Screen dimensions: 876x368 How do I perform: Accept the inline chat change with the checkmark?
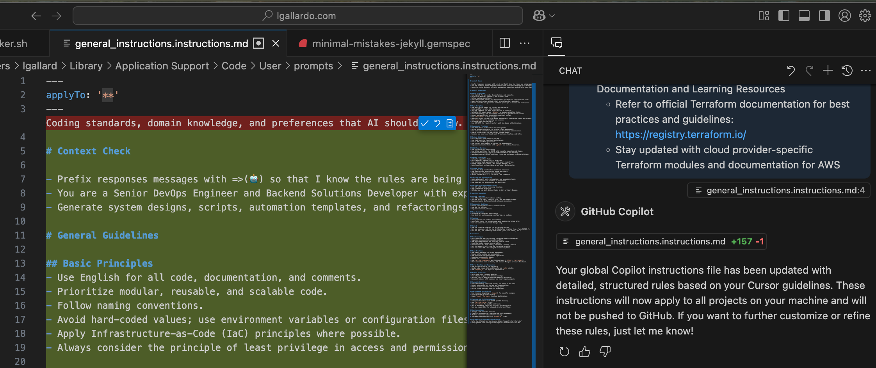[x=425, y=123]
